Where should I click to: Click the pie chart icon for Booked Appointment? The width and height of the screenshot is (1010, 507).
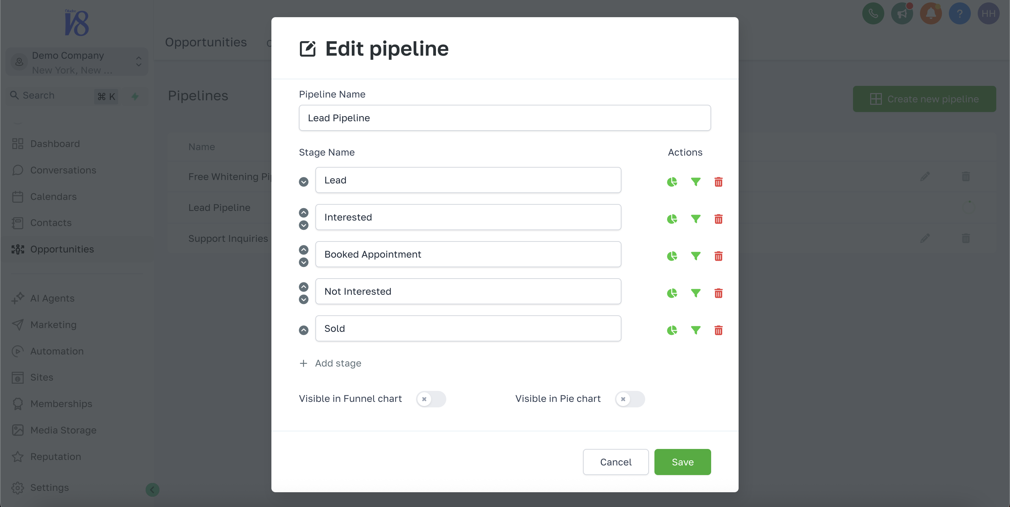(672, 256)
